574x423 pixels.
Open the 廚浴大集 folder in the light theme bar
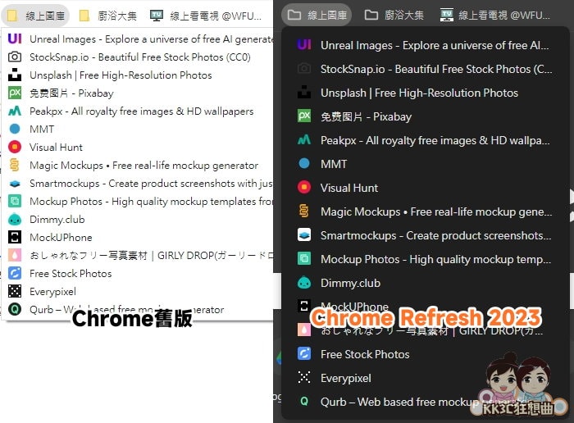108,16
